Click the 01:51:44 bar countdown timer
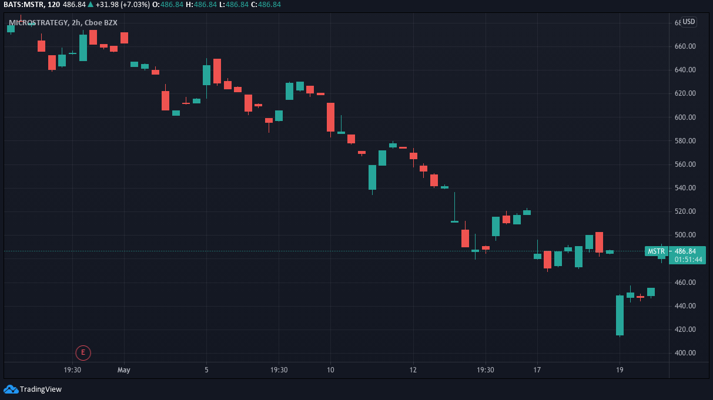Viewport: 713px width, 400px height. pos(688,260)
